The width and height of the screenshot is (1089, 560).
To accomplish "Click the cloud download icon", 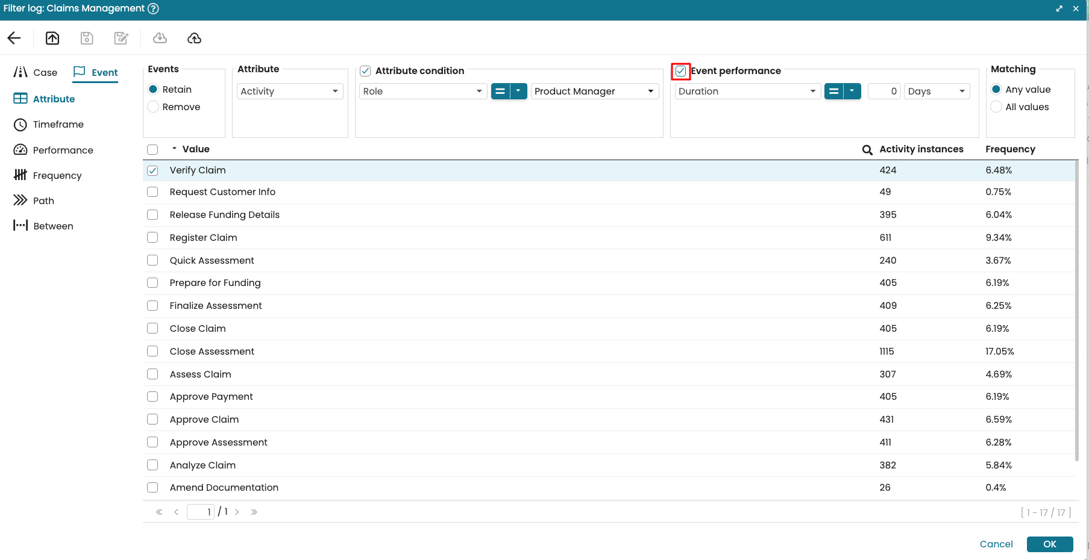I will (x=160, y=39).
